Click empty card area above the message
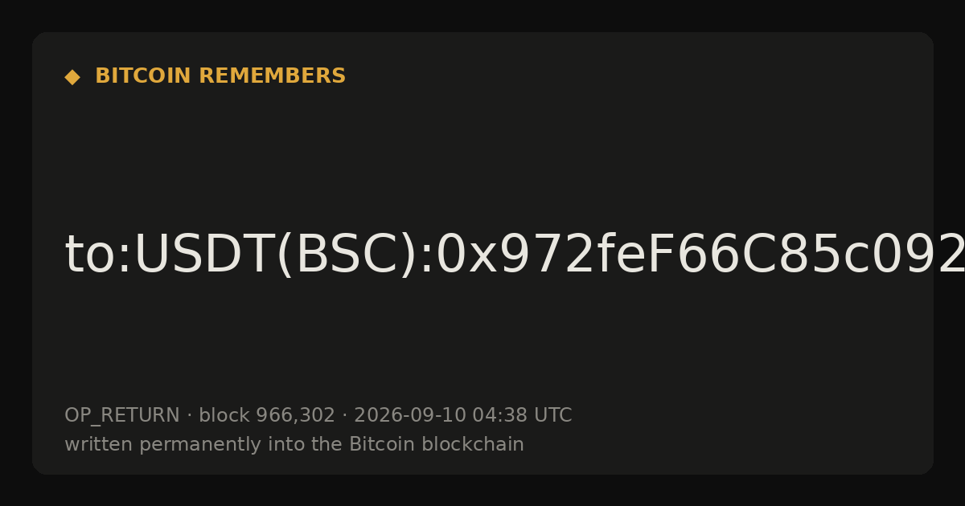The image size is (965, 506). coord(482,153)
